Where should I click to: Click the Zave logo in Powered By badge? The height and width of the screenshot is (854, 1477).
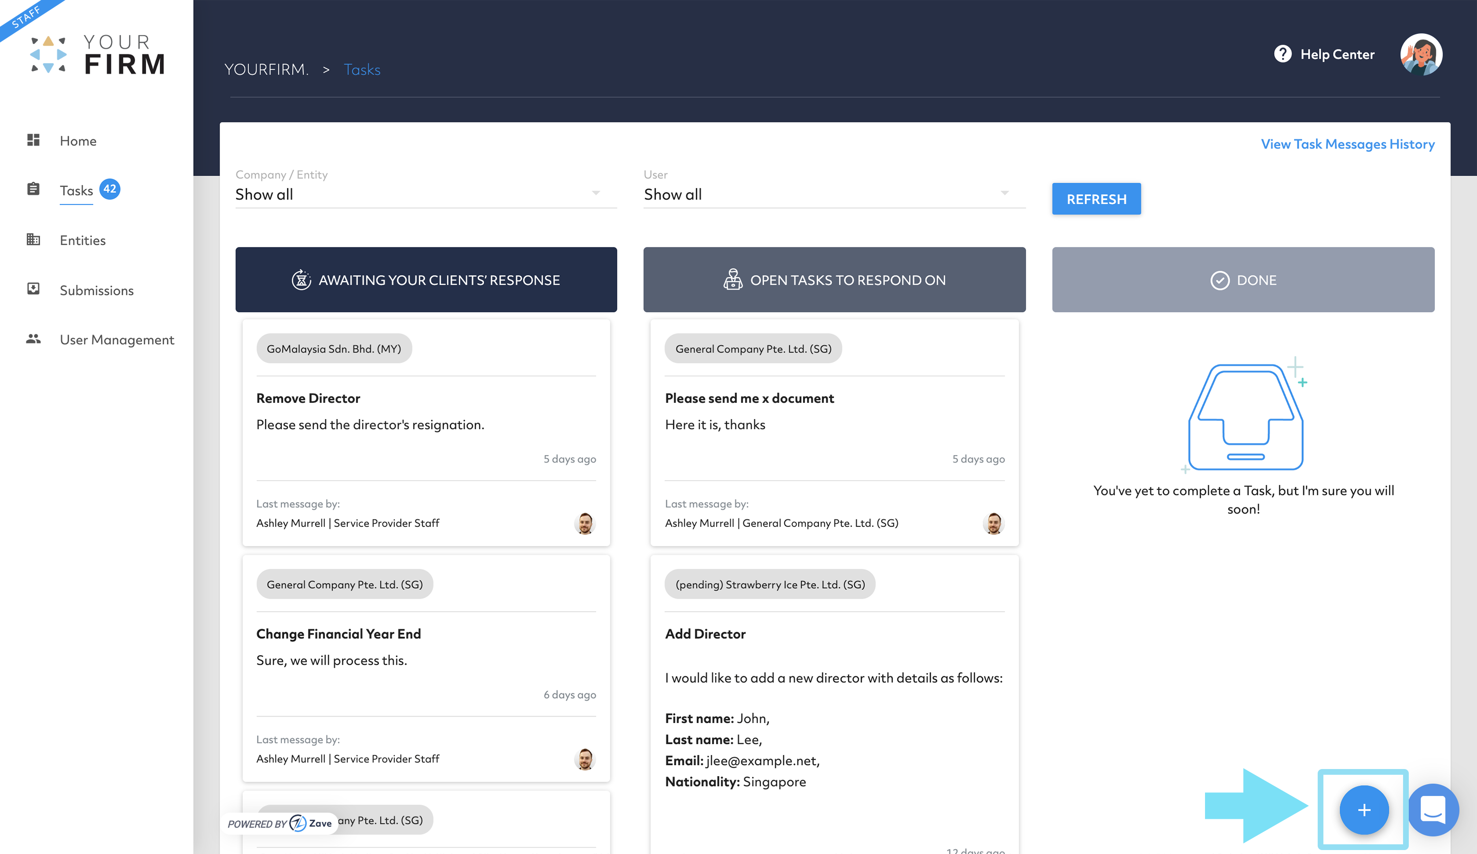click(311, 823)
